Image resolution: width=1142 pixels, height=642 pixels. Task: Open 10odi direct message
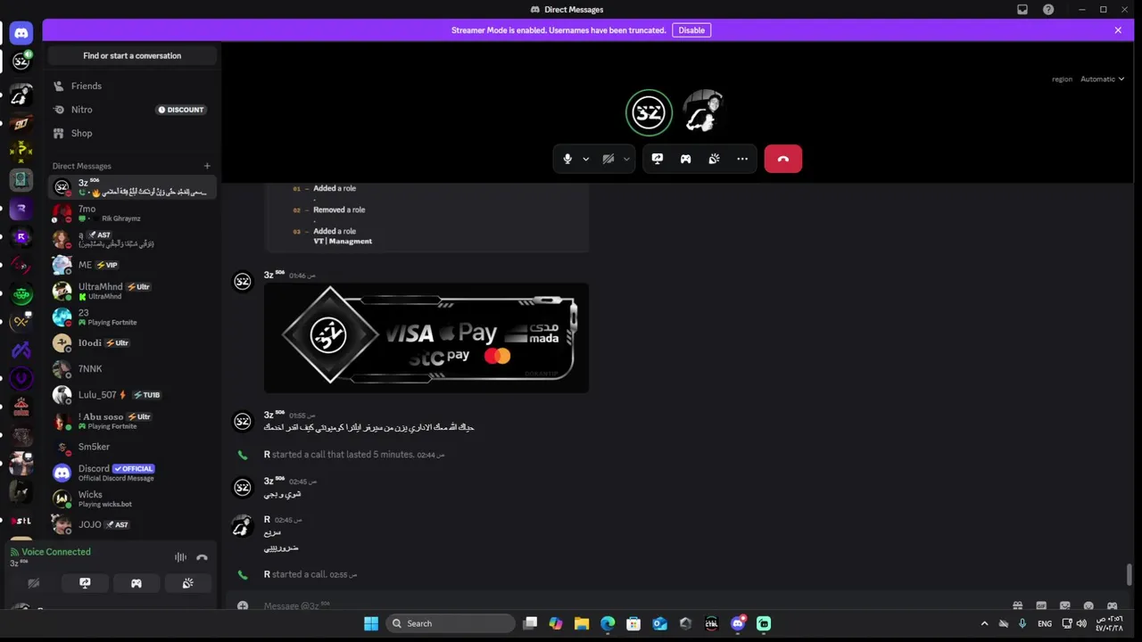click(131, 342)
